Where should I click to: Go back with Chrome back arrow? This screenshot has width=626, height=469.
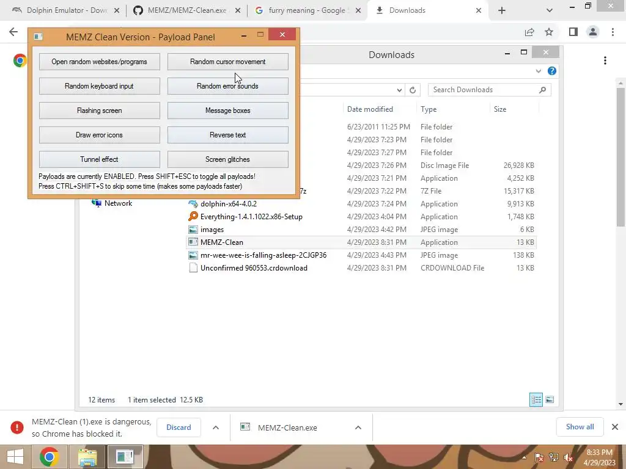[x=13, y=32]
